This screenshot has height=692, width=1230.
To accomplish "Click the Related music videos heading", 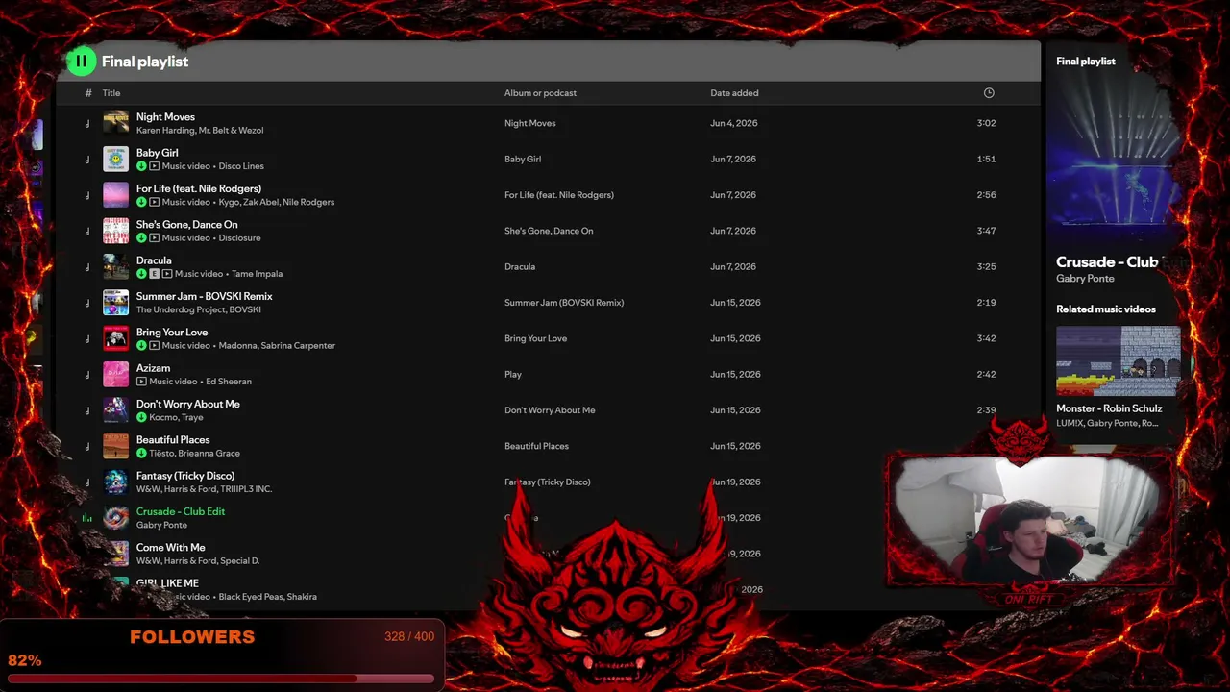I will [x=1106, y=309].
